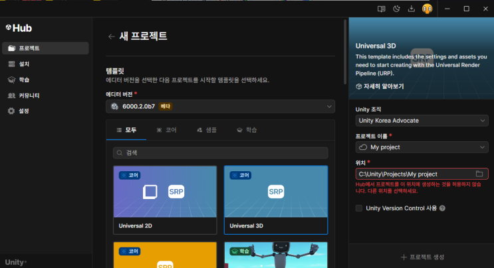494x268 pixels.
Task: Switch to the 샘플 (Sample) templates tab
Action: point(207,130)
